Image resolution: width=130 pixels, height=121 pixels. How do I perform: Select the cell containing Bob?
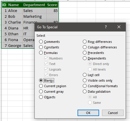15,16
